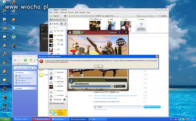
Task: Open the youtube.com link in chat
Action: click(x=106, y=98)
